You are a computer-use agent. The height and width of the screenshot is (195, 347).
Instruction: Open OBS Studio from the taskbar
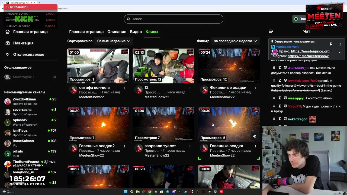[x=144, y=192]
